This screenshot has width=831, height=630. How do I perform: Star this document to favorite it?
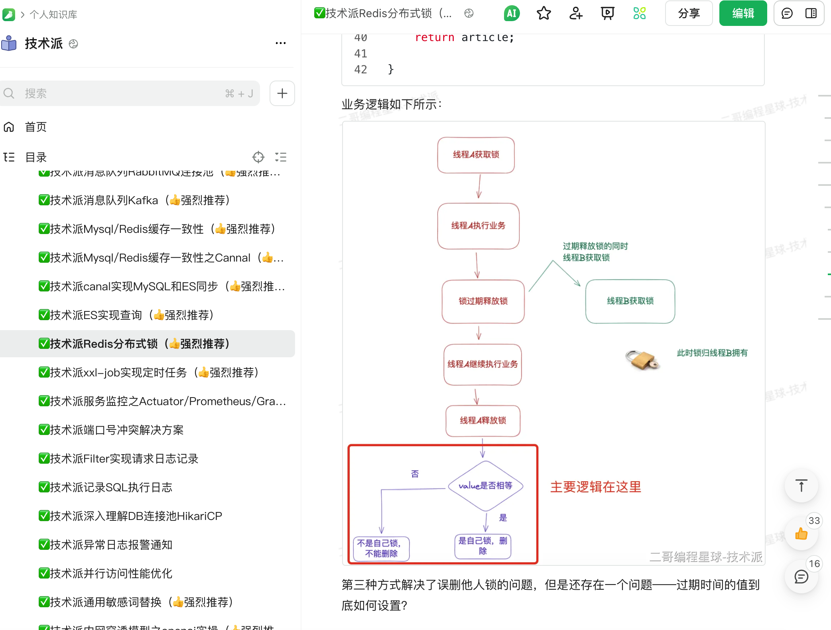543,13
